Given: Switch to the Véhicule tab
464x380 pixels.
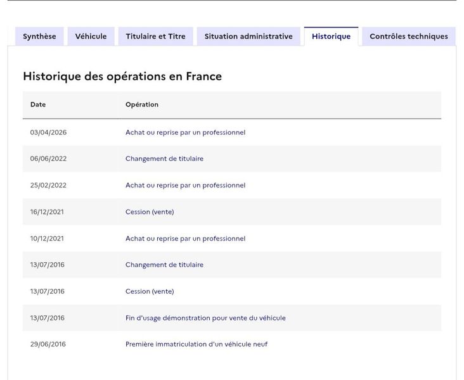Looking at the screenshot, I should click(91, 36).
